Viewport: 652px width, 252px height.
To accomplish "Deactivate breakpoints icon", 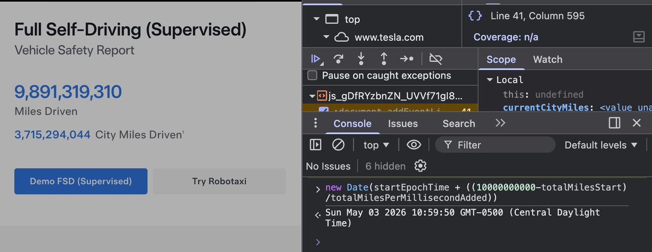I will point(435,59).
